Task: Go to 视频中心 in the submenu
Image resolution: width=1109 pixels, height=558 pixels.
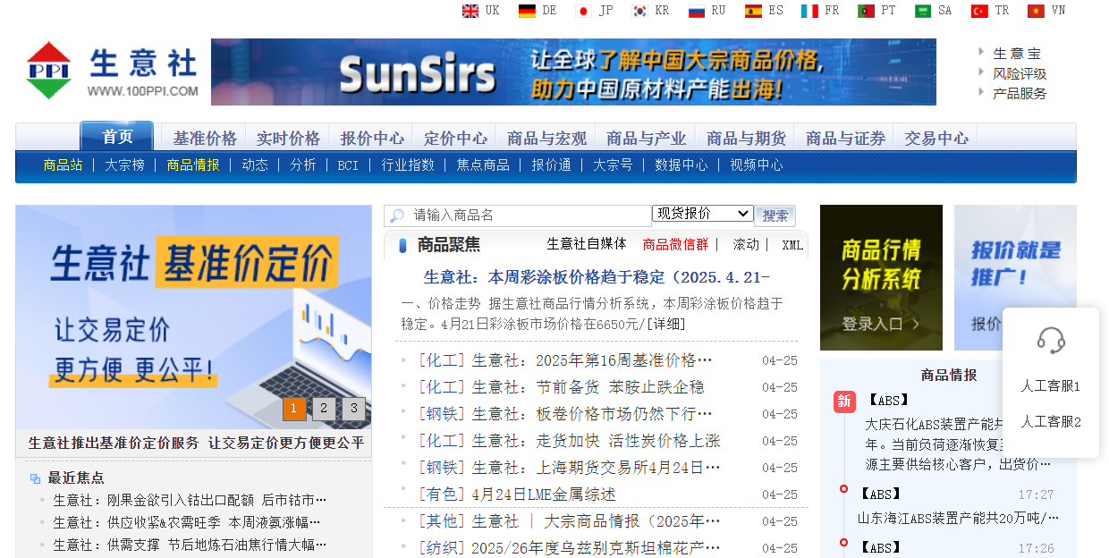Action: pos(756,165)
